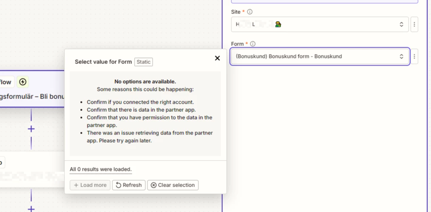431x212 pixels.
Task: Click the lightning bolt icon on trigger step
Action: click(x=23, y=82)
